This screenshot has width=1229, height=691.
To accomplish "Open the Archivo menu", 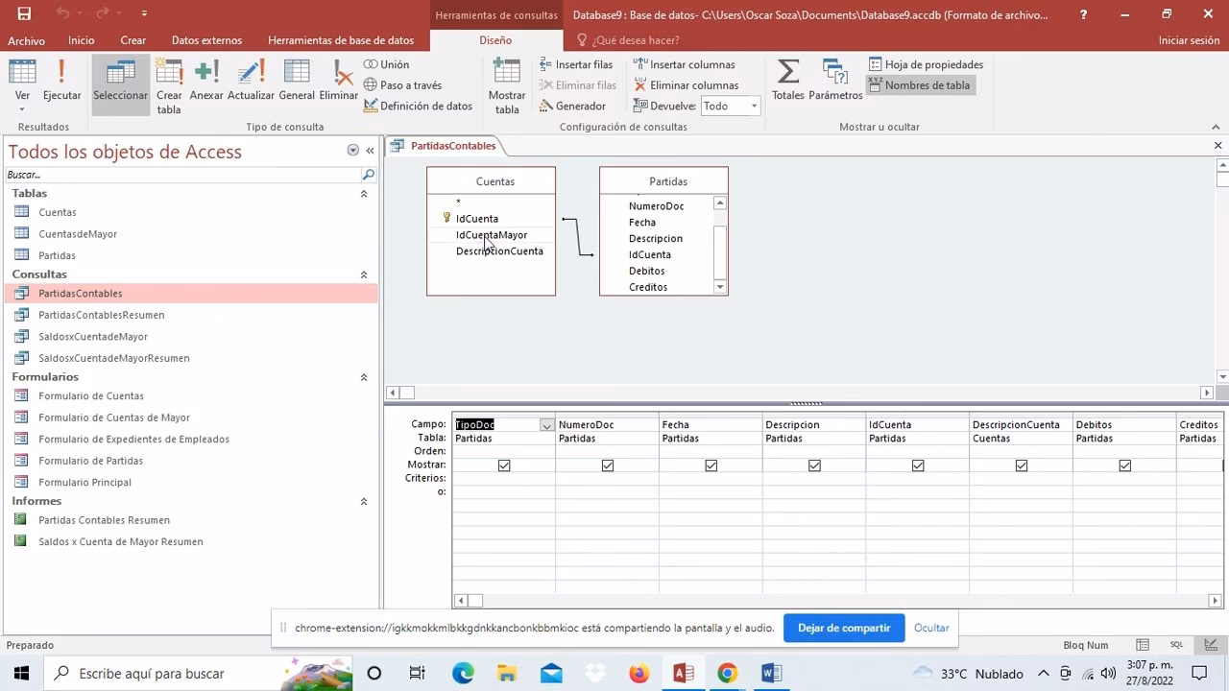I will [26, 40].
